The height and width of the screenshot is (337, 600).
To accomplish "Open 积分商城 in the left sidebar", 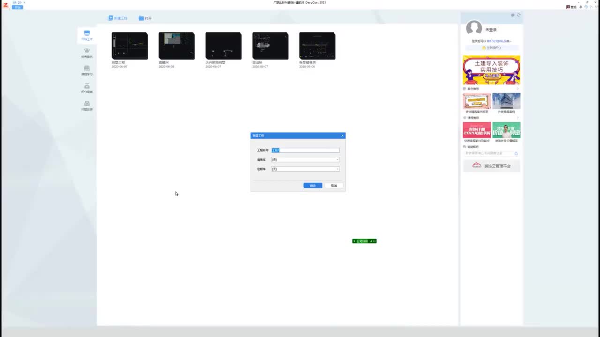I will pyautogui.click(x=87, y=88).
